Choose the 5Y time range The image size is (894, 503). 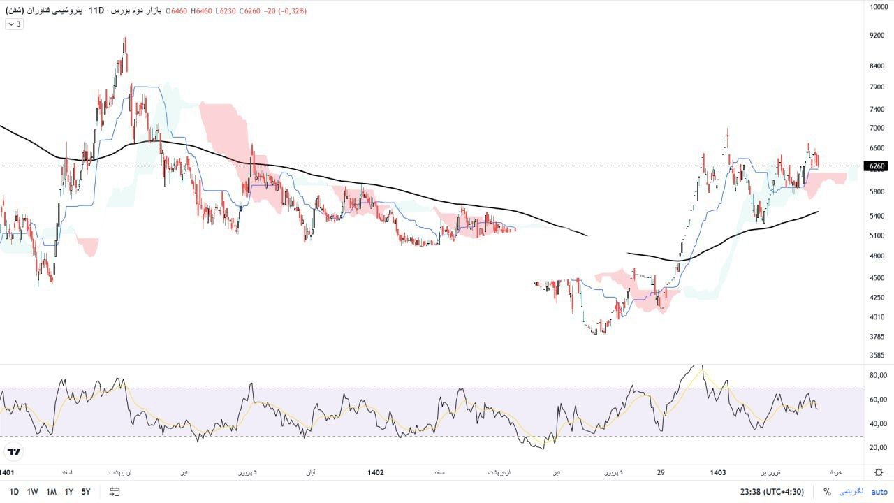(x=86, y=492)
